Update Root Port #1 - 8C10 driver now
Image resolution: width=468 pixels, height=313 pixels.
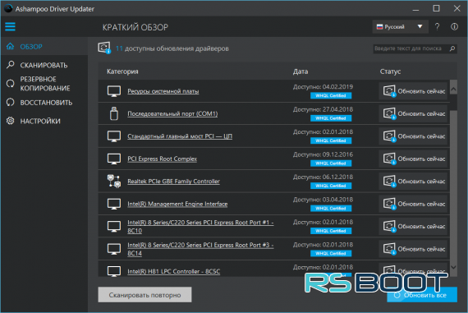[x=414, y=227]
